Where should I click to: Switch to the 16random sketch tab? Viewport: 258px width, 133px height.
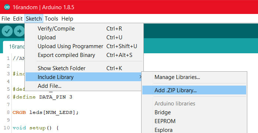click(14, 47)
